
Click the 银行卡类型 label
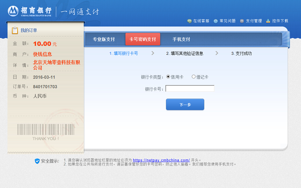click(x=152, y=77)
